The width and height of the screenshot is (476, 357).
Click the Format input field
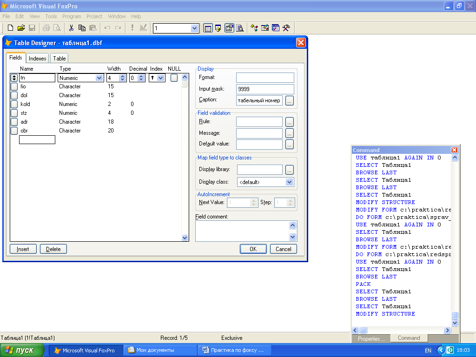265,78
